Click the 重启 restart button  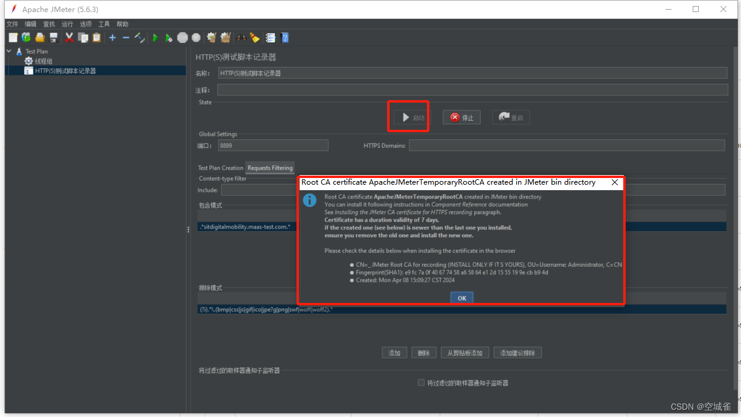pos(511,118)
